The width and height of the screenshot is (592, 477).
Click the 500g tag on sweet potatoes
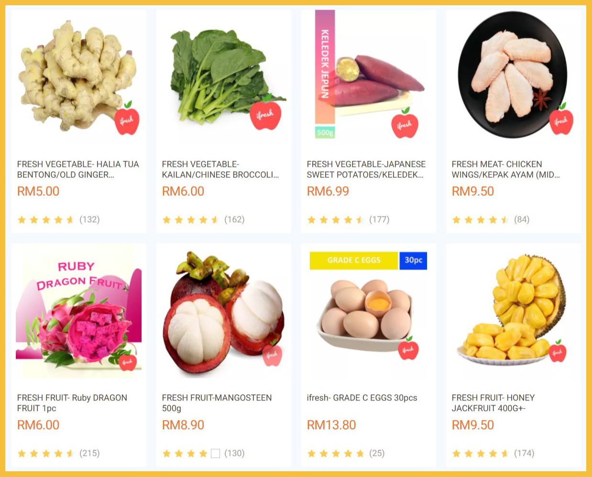pyautogui.click(x=325, y=132)
